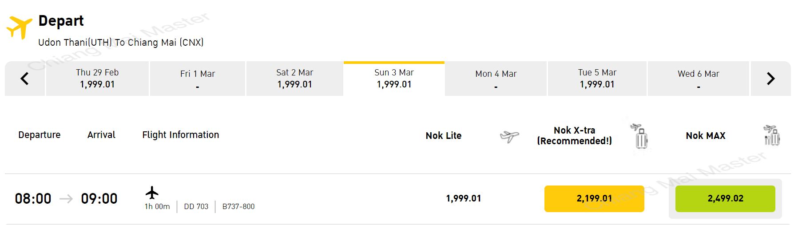Select the Mon 4 Mar date tab
This screenshot has width=798, height=225.
point(496,79)
